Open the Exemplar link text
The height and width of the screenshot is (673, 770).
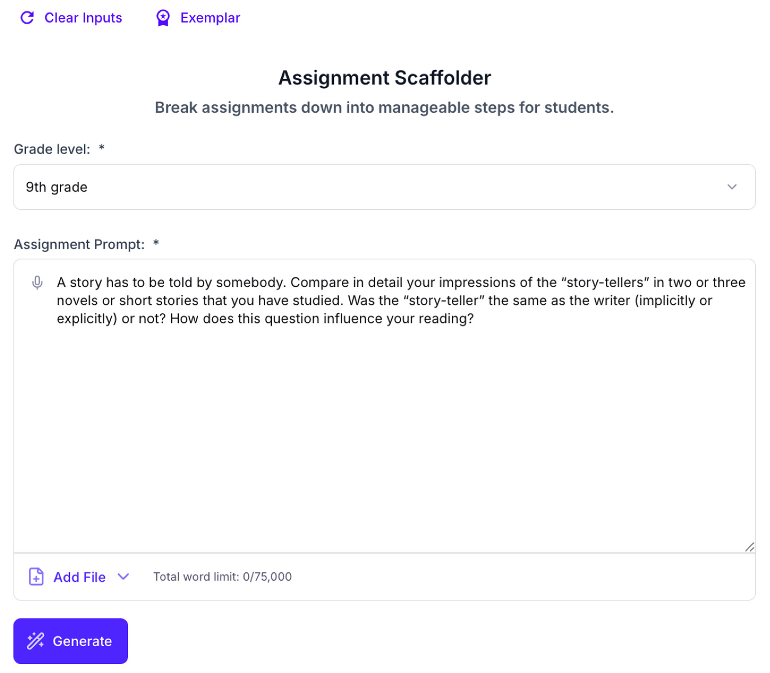coord(210,18)
